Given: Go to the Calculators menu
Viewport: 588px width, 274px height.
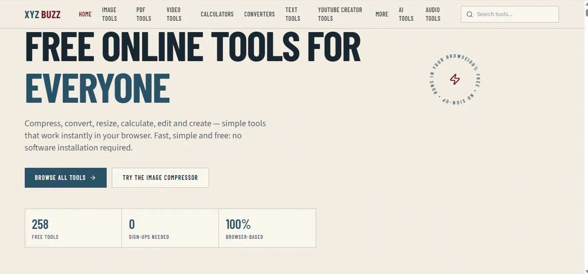Looking at the screenshot, I should click(x=217, y=14).
